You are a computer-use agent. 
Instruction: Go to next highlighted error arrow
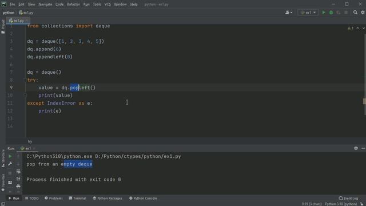pos(364,28)
